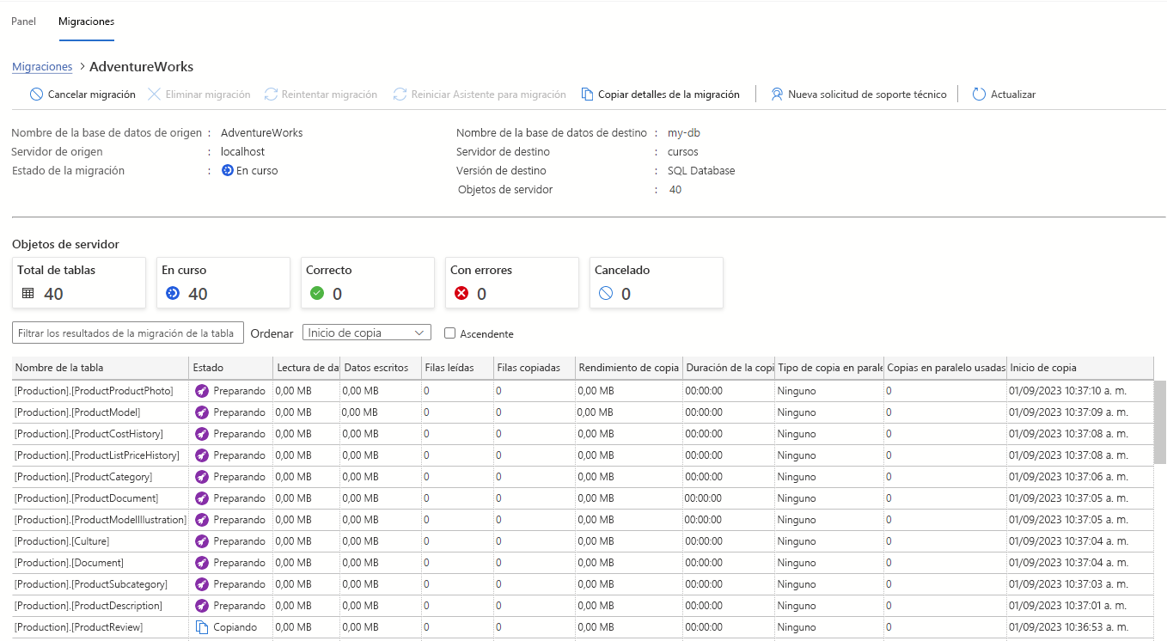
Task: Click the Actualizar refresh icon
Action: tap(979, 95)
